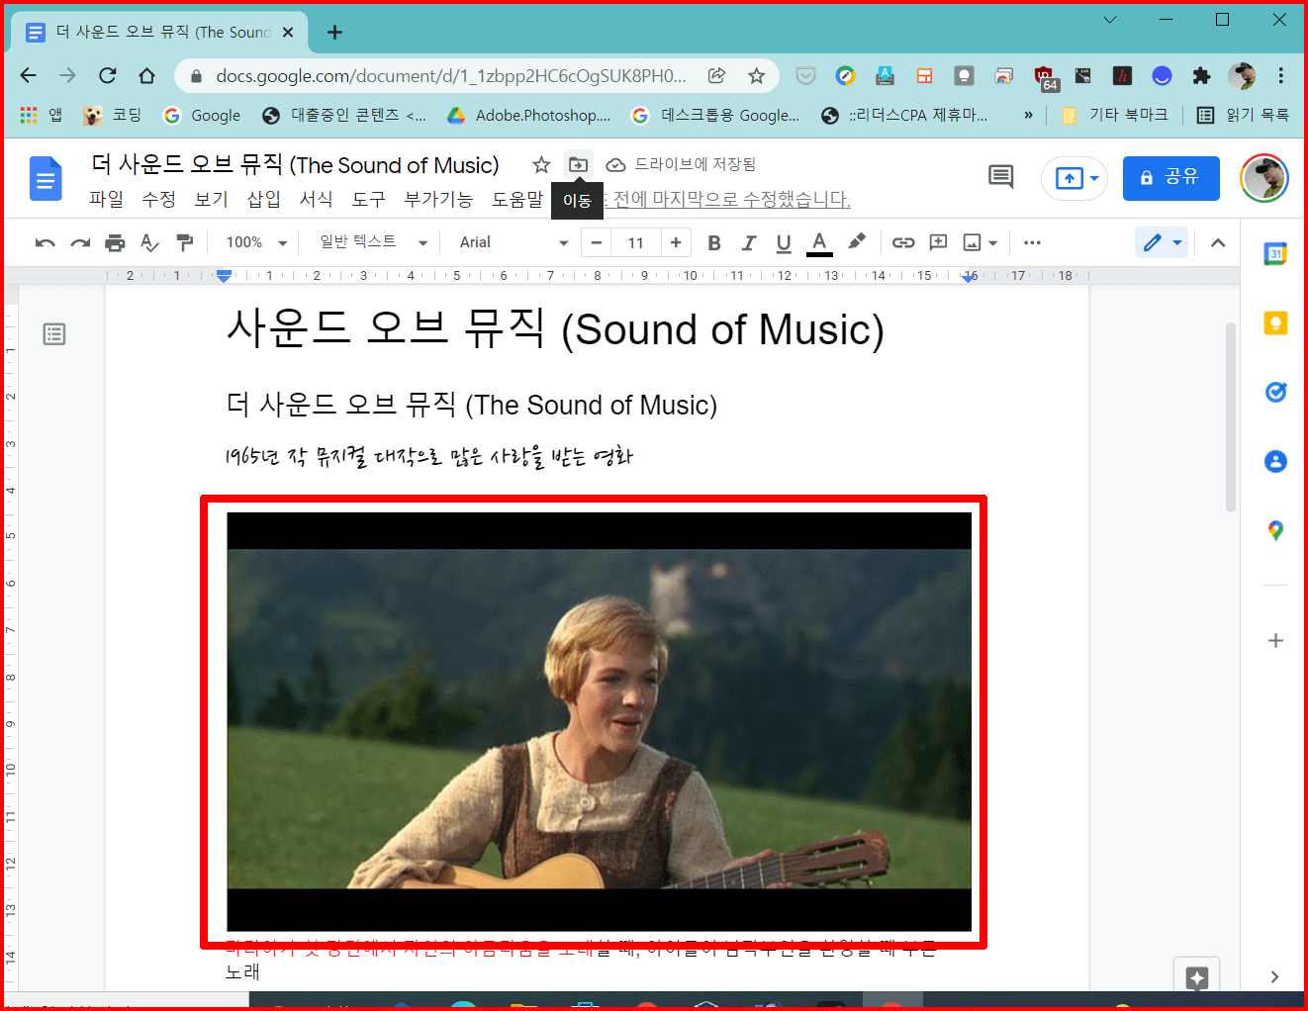The image size is (1308, 1011).
Task: Open the Google account avatar in Docs
Action: (x=1264, y=178)
